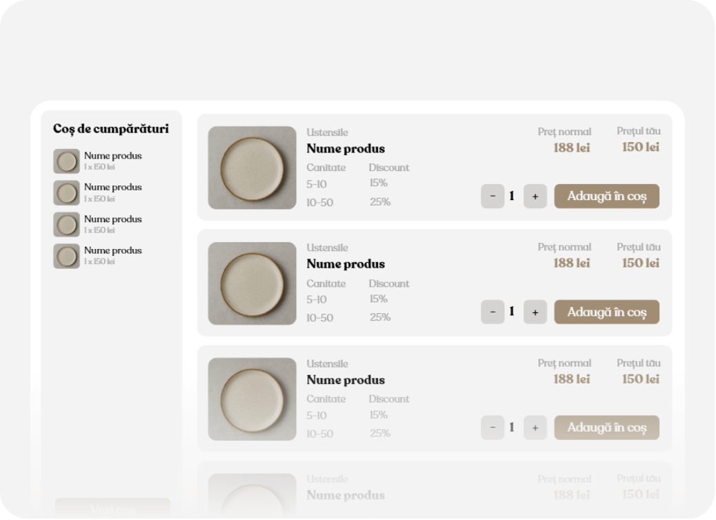Decrease quantity of the third product
This screenshot has width=716, height=520.
tap(493, 428)
